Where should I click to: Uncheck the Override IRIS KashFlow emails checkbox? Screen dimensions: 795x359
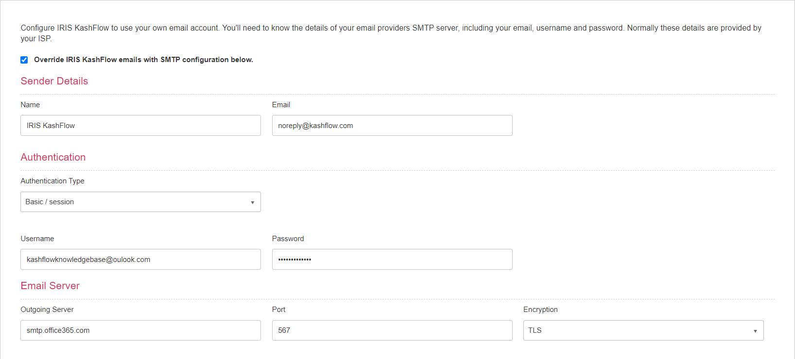pyautogui.click(x=24, y=60)
